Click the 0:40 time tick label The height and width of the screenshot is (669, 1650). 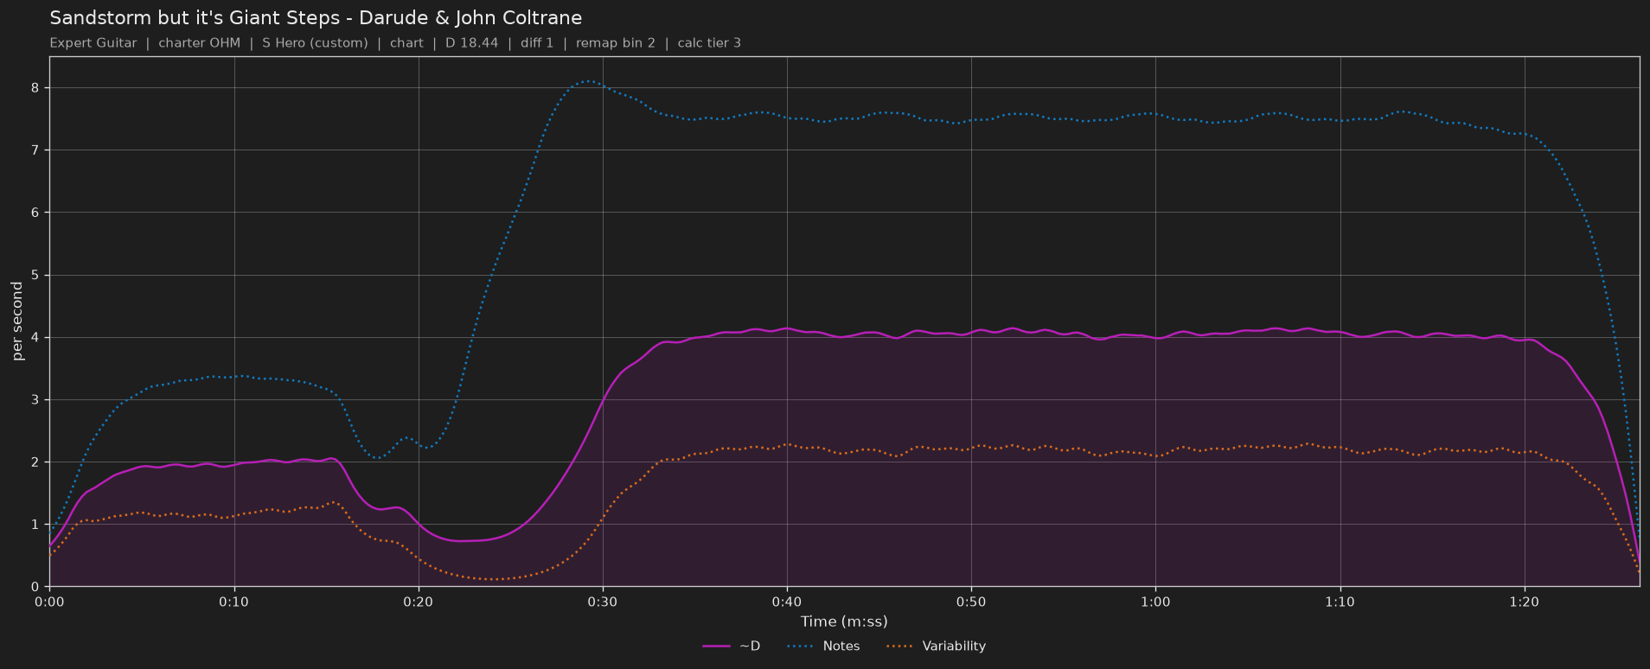(786, 602)
